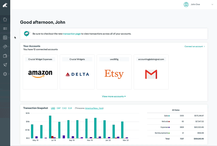Click the paper plane icon in sidebar
This screenshot has width=217, height=146.
tap(5, 65)
